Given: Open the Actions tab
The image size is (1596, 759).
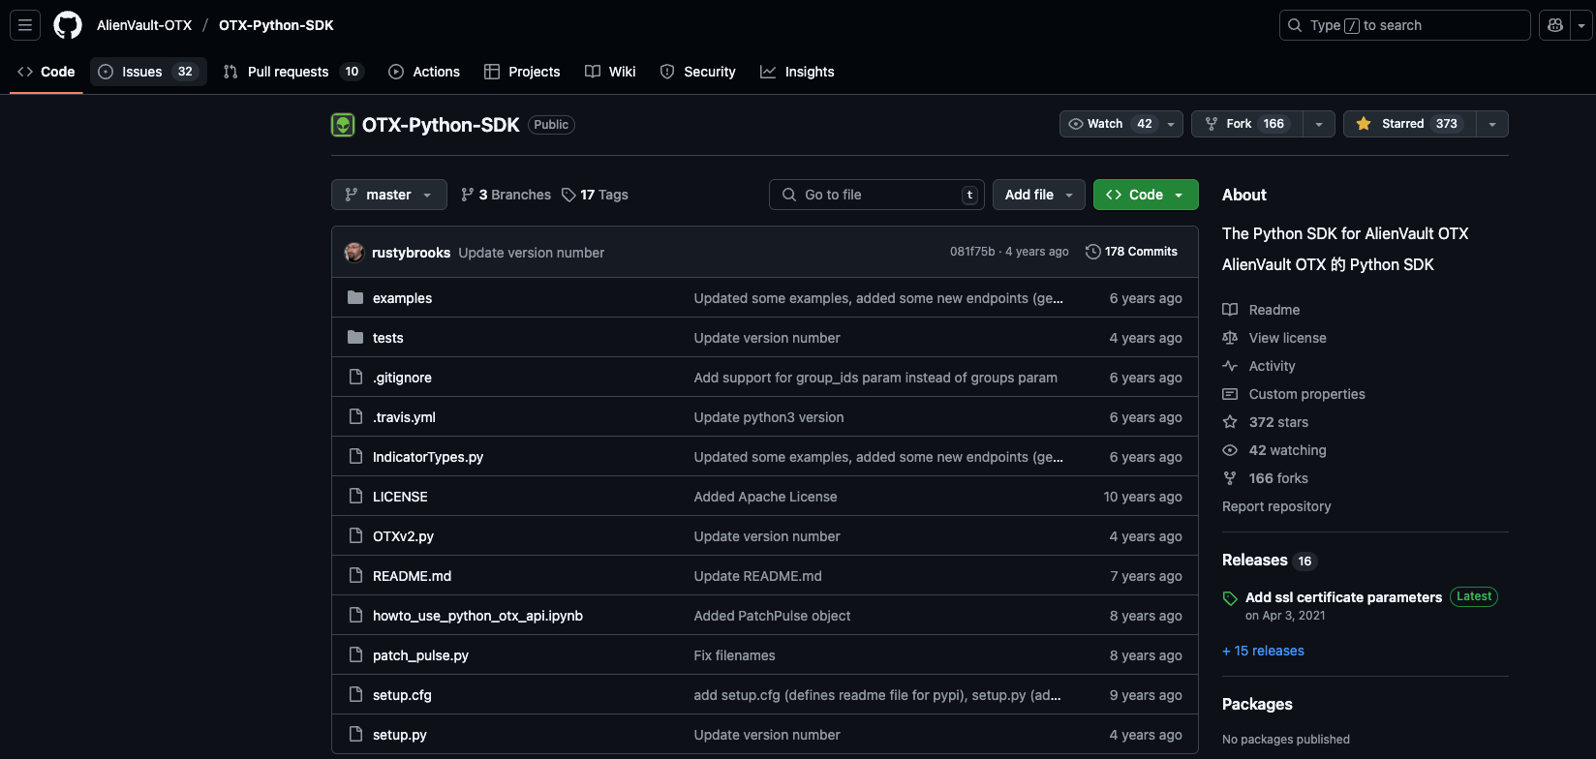Looking at the screenshot, I should pos(424,72).
